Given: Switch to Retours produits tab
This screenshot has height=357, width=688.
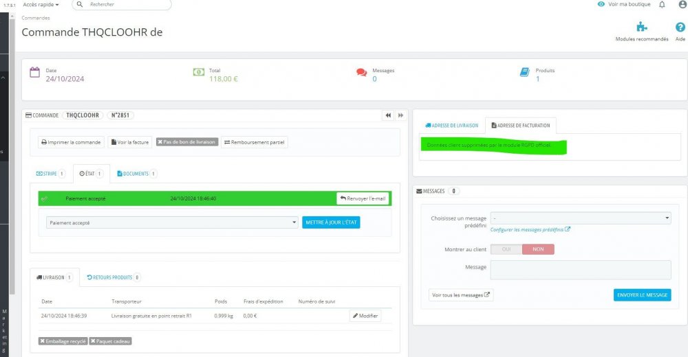Looking at the screenshot, I should (x=114, y=277).
